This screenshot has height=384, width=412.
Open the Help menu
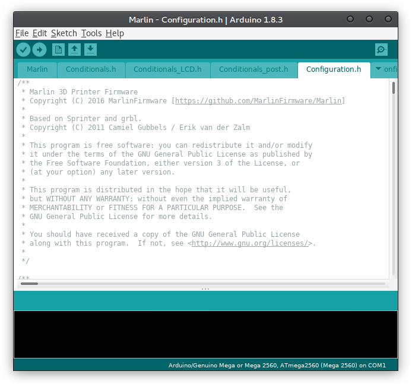[115, 33]
